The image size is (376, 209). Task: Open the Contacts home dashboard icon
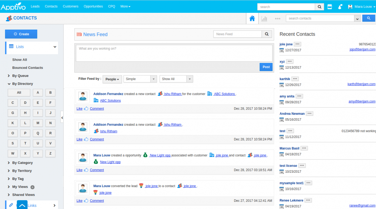tap(252, 18)
